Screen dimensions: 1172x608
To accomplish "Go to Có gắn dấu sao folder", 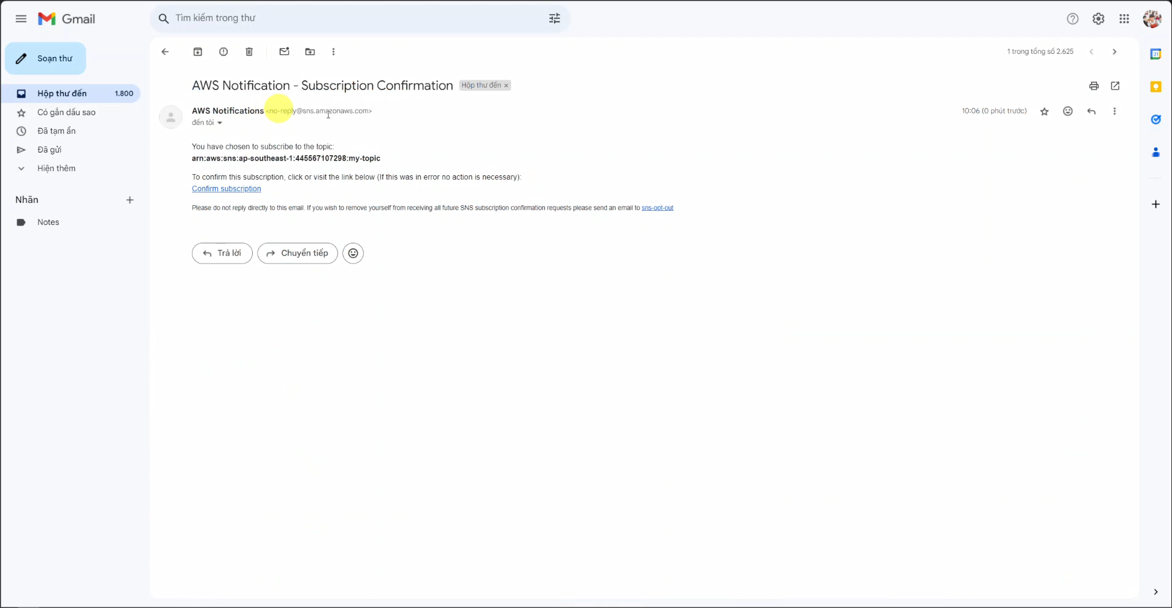I will click(x=66, y=112).
